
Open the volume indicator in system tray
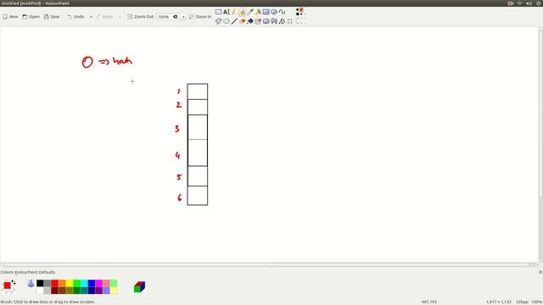tap(529, 3)
